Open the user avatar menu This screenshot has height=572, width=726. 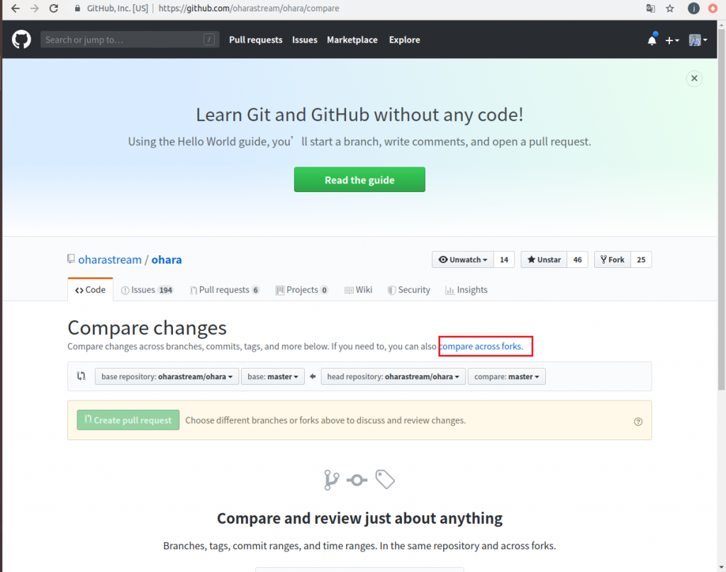click(x=698, y=40)
